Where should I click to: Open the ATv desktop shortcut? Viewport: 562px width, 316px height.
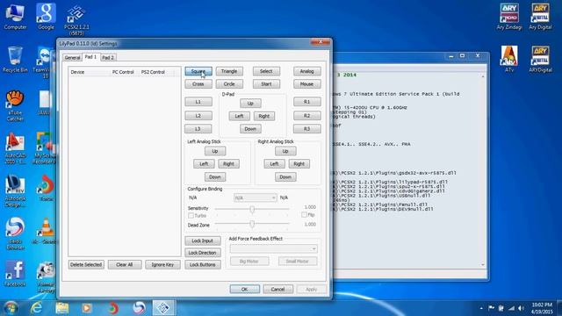pos(509,59)
